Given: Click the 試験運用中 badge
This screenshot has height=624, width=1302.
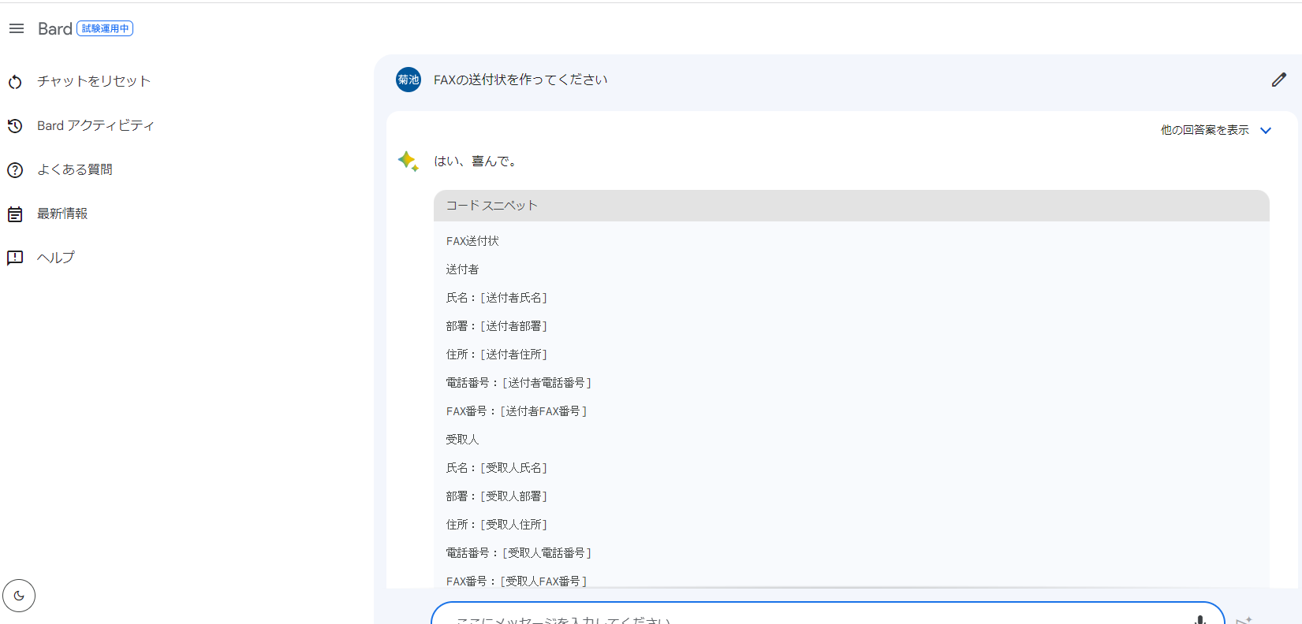Looking at the screenshot, I should coord(105,28).
